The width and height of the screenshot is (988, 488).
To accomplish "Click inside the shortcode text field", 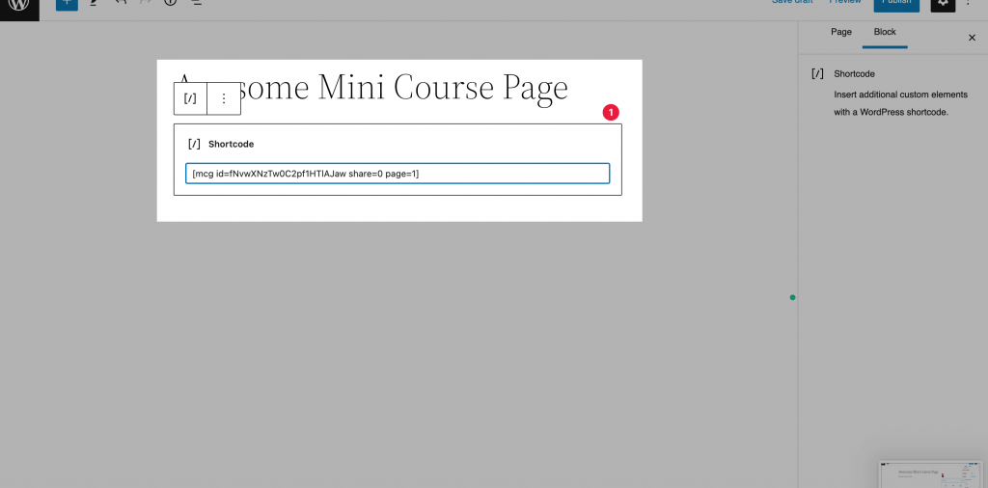I will pyautogui.click(x=397, y=174).
